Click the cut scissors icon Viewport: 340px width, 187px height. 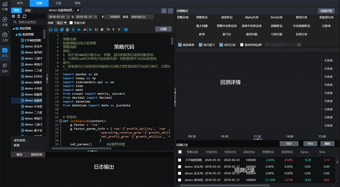73,29
